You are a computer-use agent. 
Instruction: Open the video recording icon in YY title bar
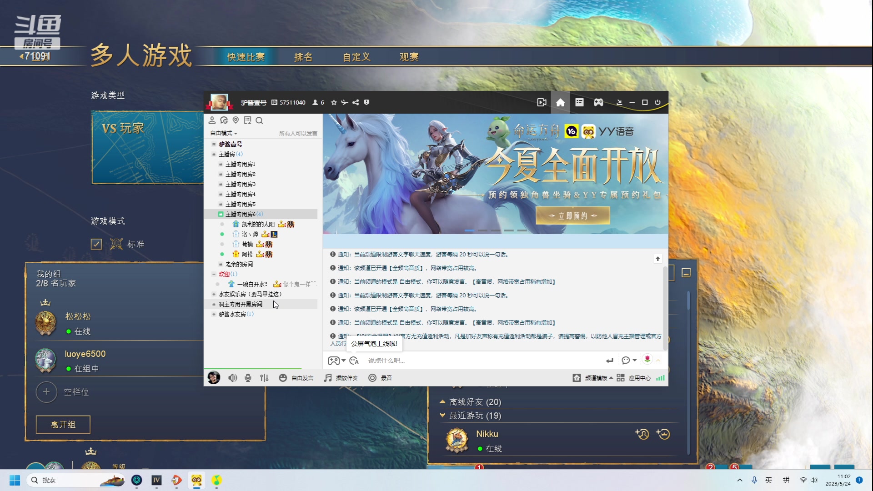[x=542, y=103]
